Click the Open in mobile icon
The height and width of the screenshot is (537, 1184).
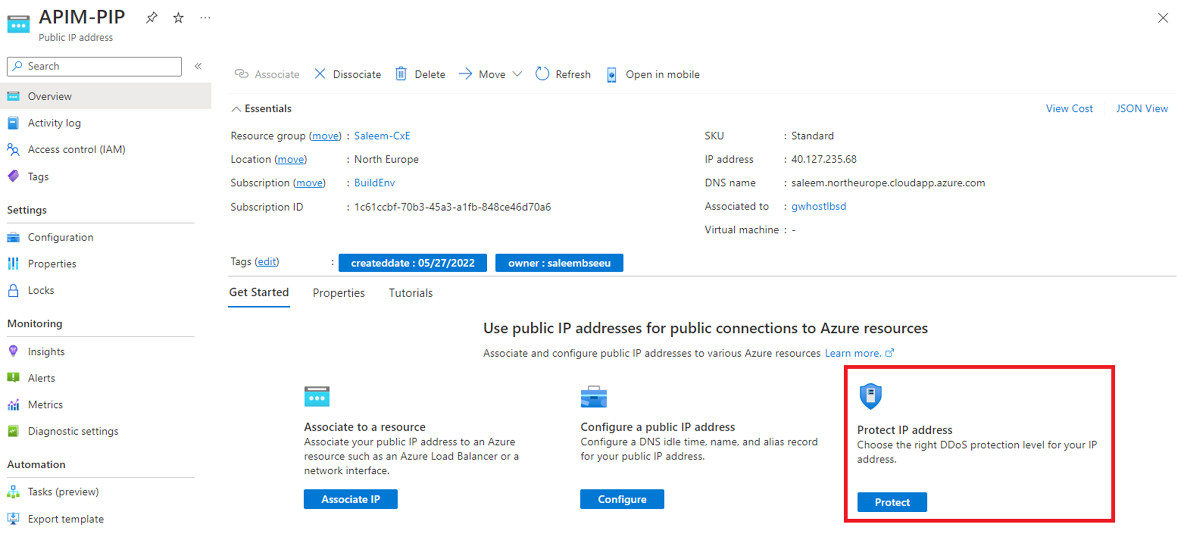[x=611, y=75]
